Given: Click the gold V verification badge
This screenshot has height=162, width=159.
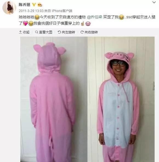Looking at the screenshot, I should pos(34,5).
